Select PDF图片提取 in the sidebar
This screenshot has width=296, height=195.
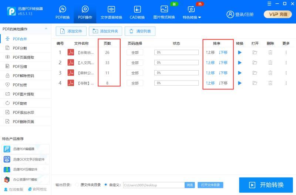(x=26, y=94)
